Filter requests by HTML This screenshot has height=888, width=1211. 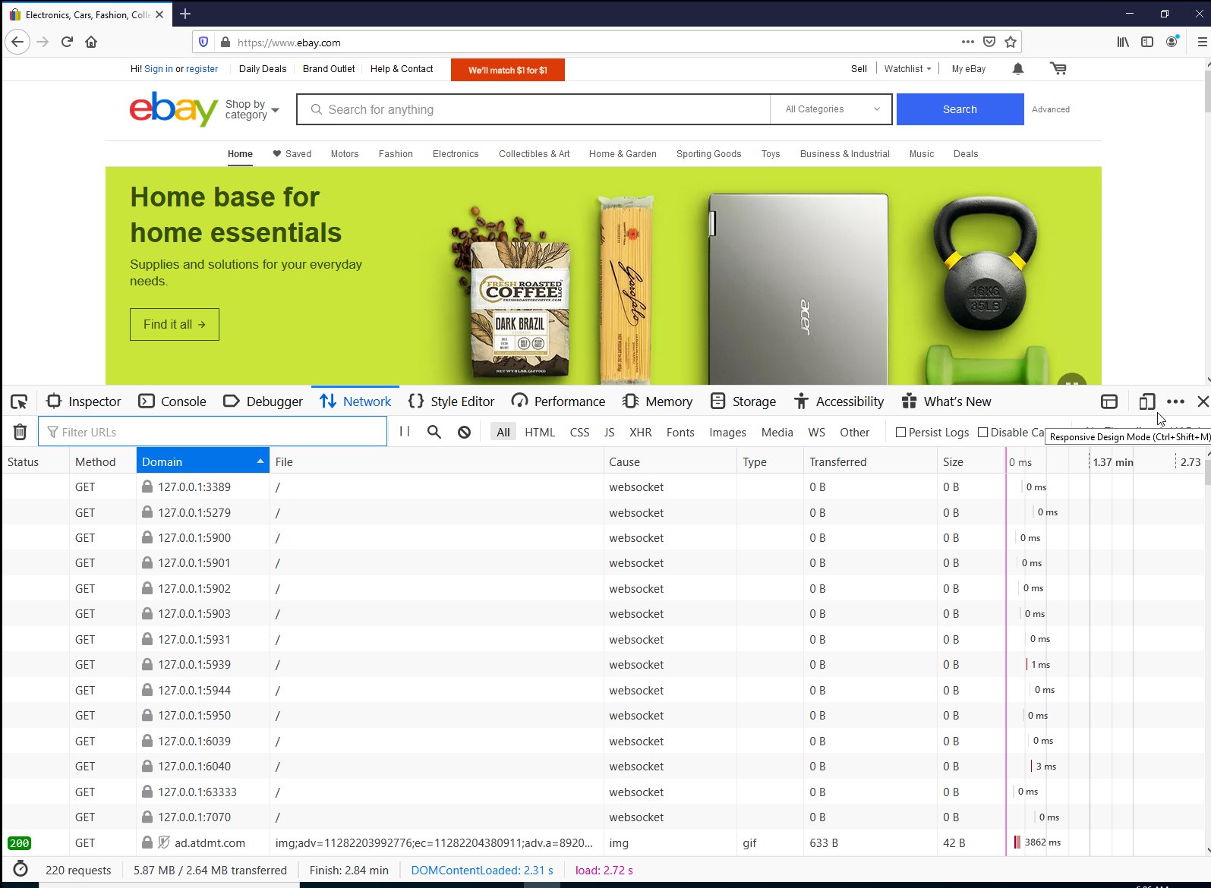[x=540, y=432]
